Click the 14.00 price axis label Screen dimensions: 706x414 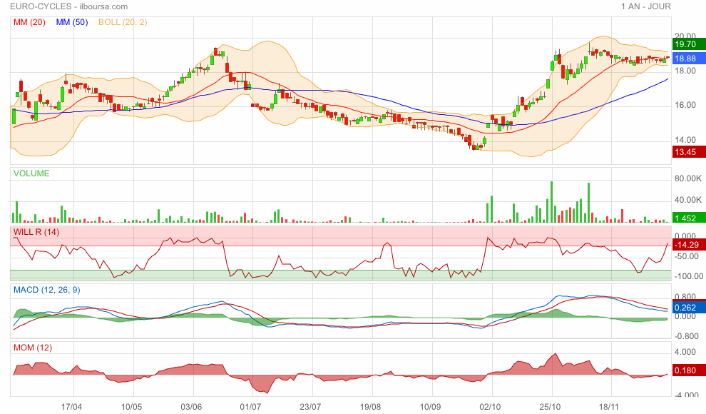click(685, 140)
